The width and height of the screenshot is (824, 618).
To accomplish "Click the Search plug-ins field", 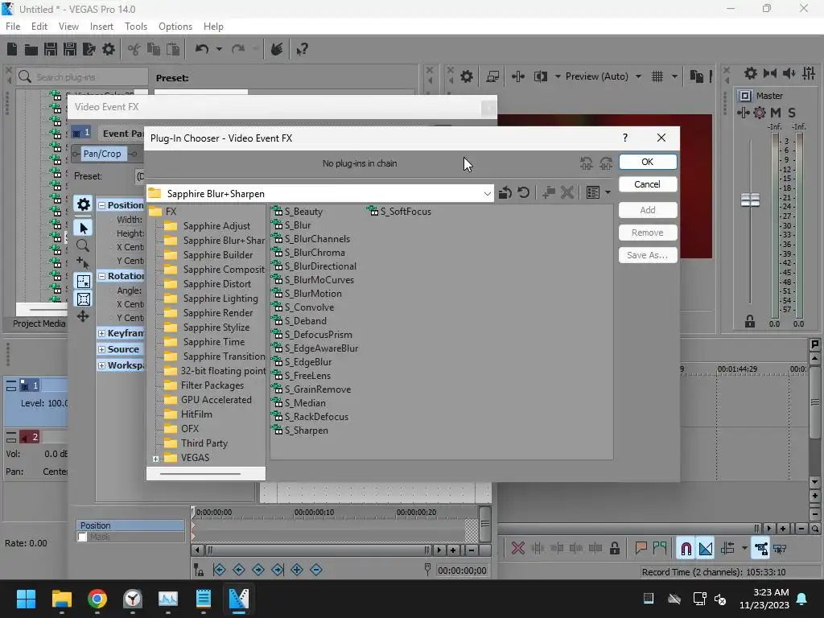I will (x=81, y=76).
